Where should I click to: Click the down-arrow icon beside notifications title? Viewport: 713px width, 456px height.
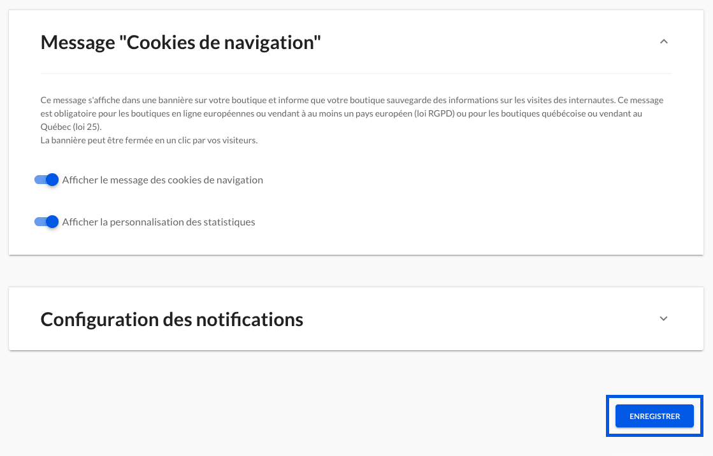click(x=663, y=318)
